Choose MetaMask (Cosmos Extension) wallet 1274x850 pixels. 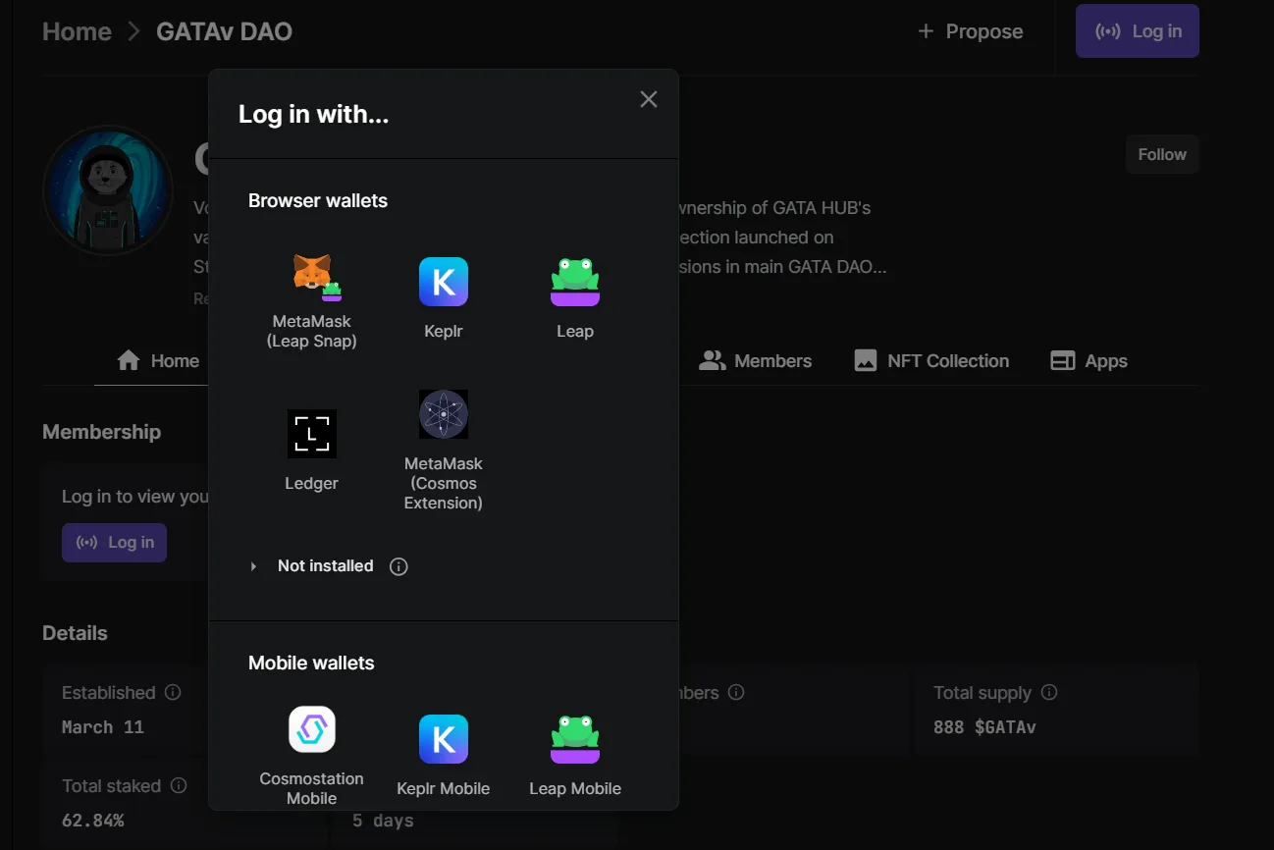tap(444, 451)
